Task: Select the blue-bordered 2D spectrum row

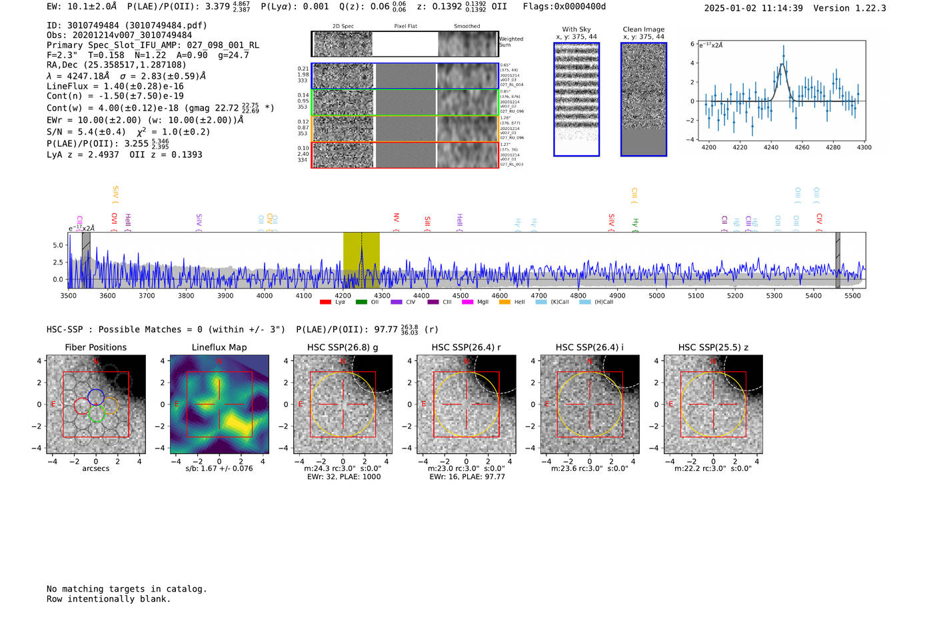Action: [405, 76]
